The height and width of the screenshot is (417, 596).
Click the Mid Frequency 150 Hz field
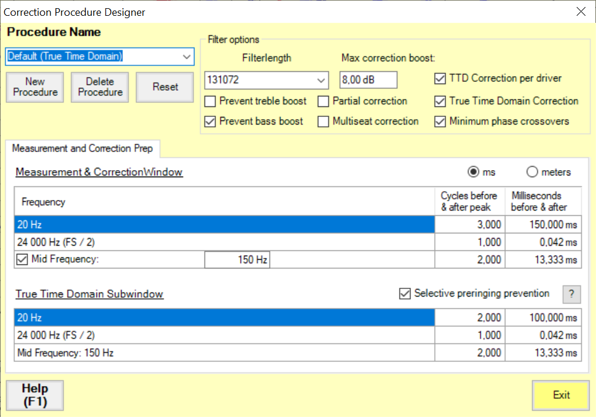point(237,260)
